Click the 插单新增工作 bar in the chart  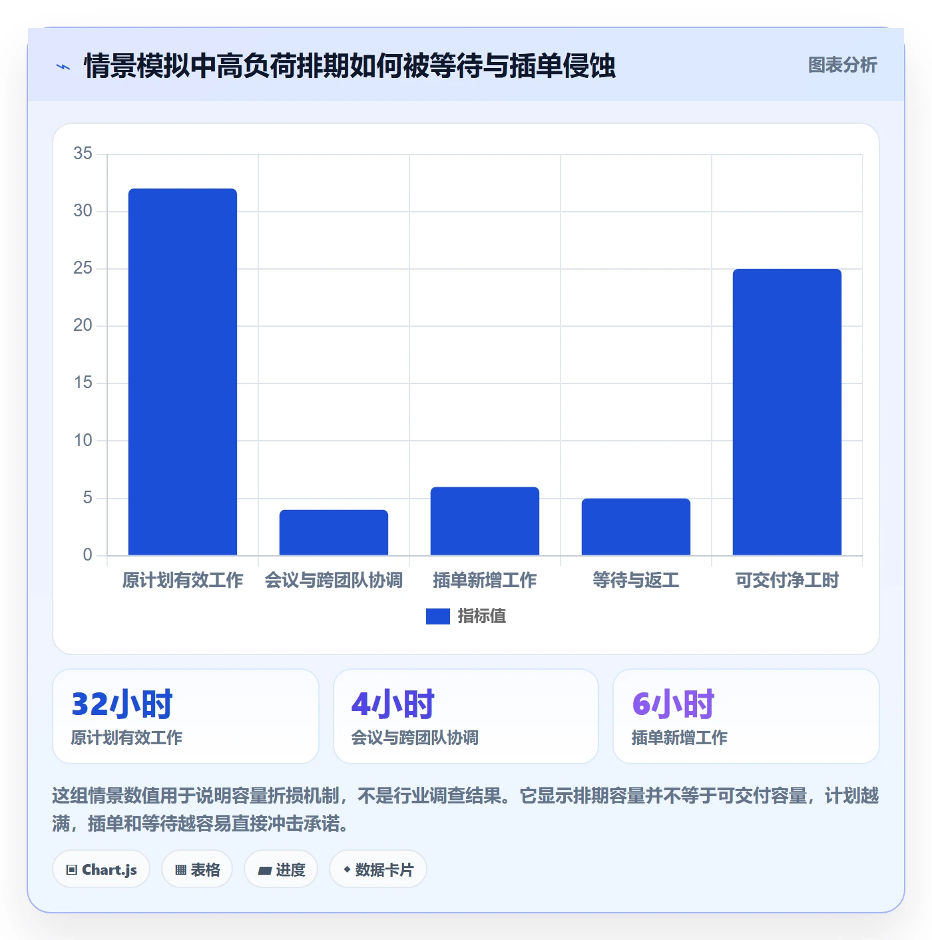485,521
